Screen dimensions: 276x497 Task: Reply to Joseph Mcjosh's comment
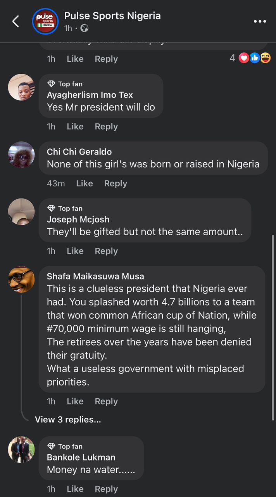click(x=106, y=251)
